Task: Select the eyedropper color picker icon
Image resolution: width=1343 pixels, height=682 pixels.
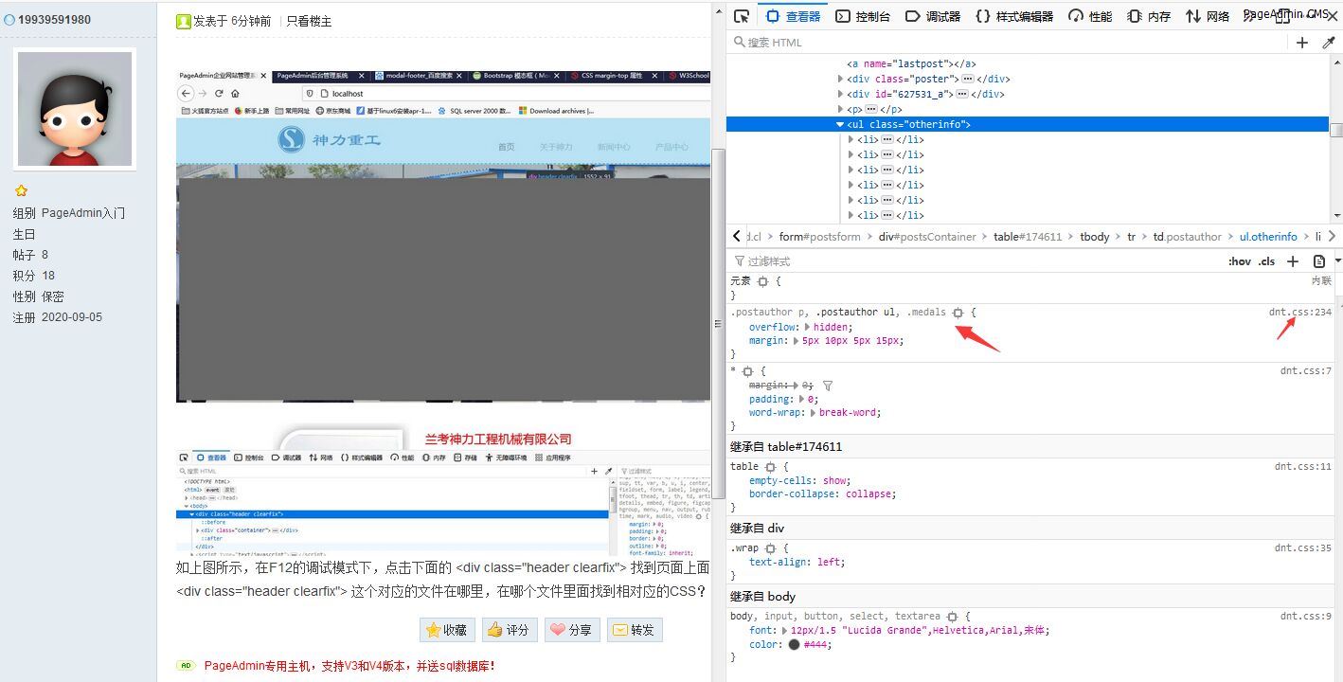Action: 1329,42
